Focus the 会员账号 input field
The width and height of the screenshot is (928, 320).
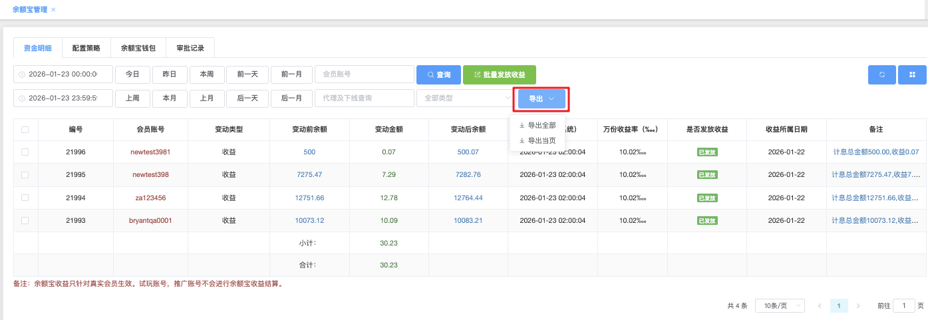click(x=364, y=75)
